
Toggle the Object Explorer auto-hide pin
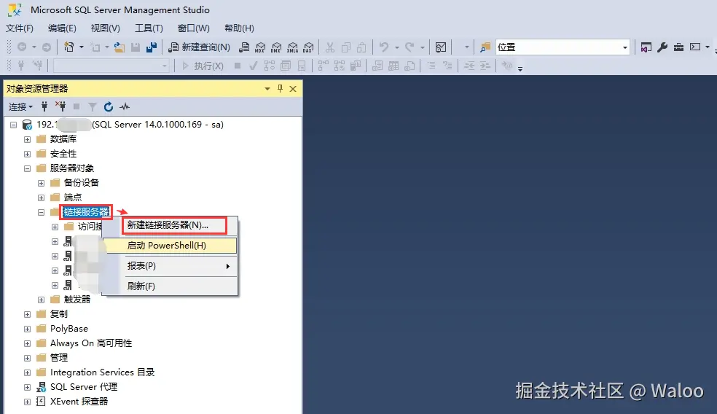pos(280,89)
